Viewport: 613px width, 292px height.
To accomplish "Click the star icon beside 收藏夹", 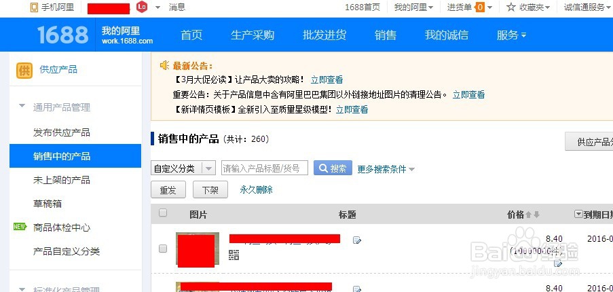I will coord(511,7).
